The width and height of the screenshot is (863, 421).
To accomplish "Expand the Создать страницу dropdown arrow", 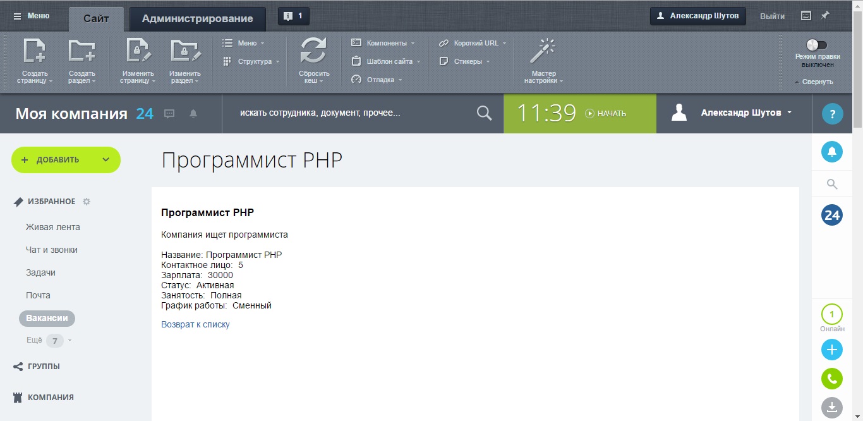I will (51, 82).
